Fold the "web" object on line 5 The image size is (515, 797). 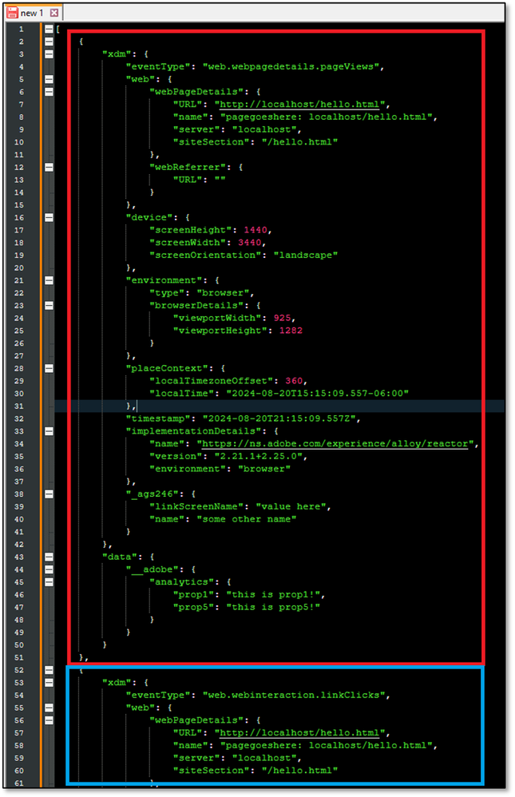click(x=49, y=79)
